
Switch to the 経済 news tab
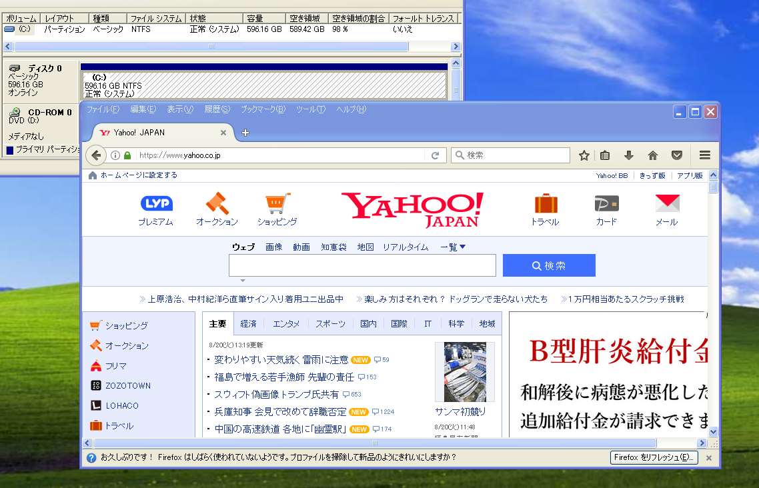click(248, 323)
